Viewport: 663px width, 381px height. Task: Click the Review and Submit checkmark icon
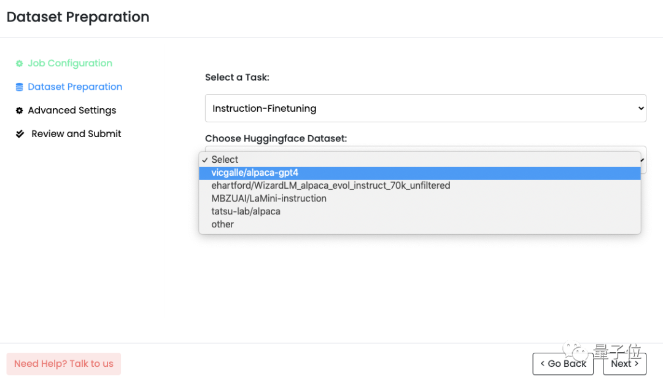pos(20,134)
